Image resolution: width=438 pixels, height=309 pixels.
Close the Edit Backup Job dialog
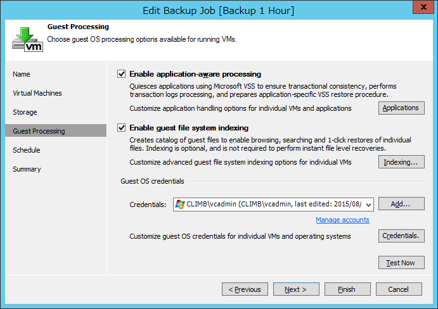[x=423, y=7]
